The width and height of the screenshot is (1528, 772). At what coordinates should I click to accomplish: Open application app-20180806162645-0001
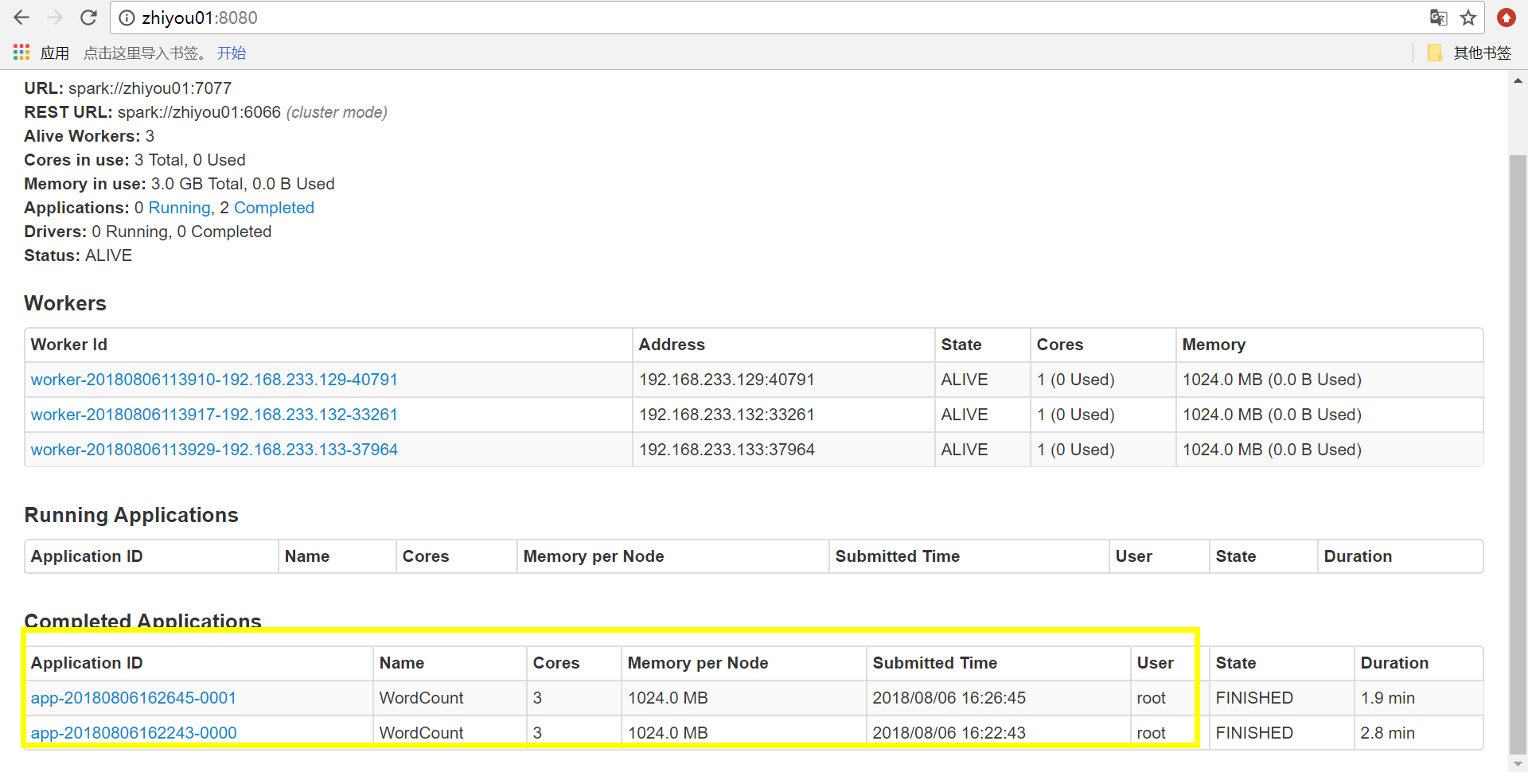click(x=134, y=698)
